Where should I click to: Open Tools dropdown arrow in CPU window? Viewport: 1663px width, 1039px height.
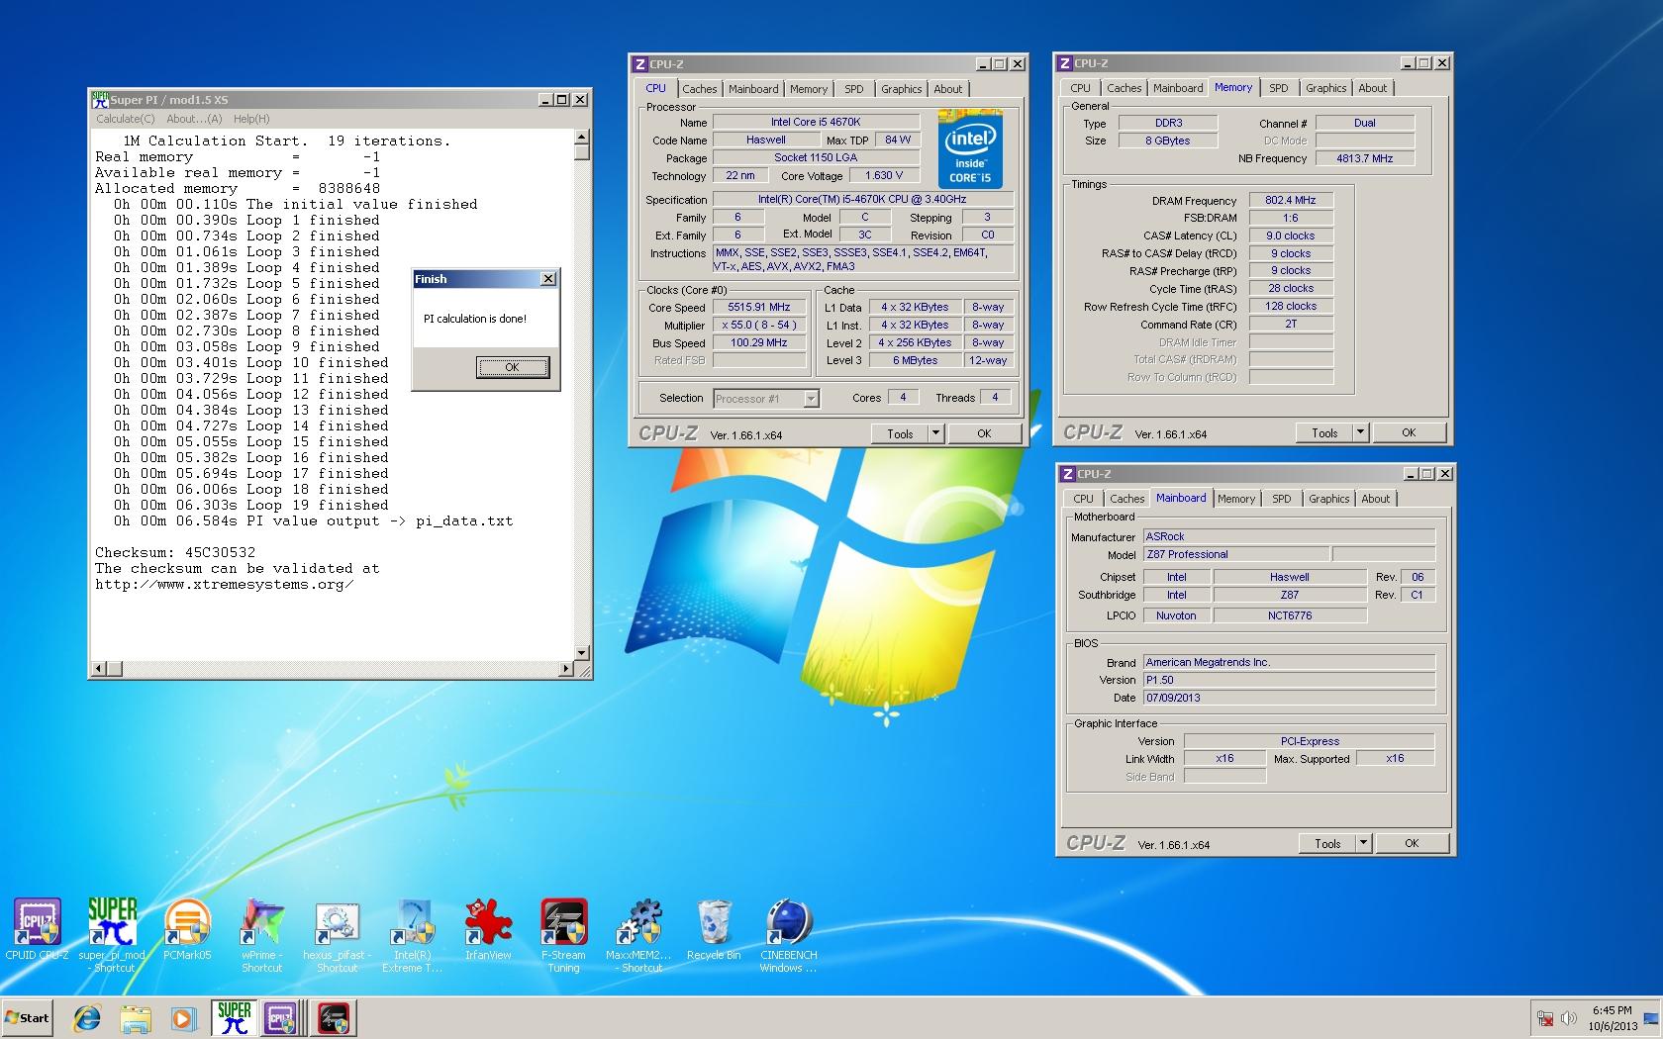pos(935,433)
